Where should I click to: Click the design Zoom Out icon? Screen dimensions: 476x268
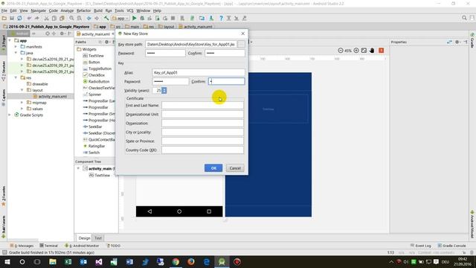click(341, 51)
